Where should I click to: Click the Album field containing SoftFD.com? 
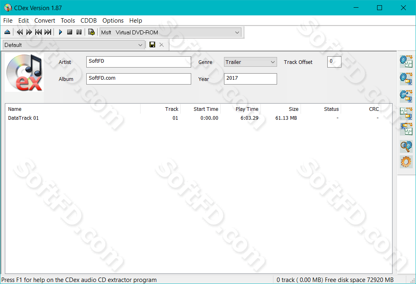(x=139, y=78)
